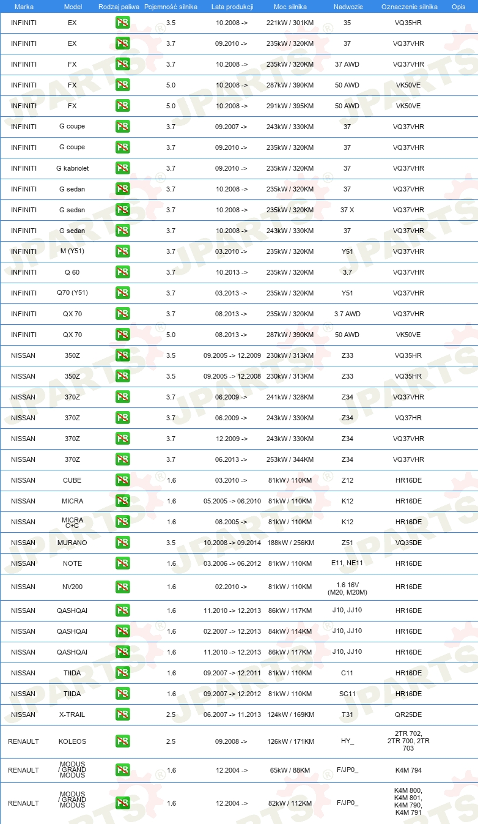Click the 'E11, NE11' body cell
The image size is (478, 824).
pos(347,563)
